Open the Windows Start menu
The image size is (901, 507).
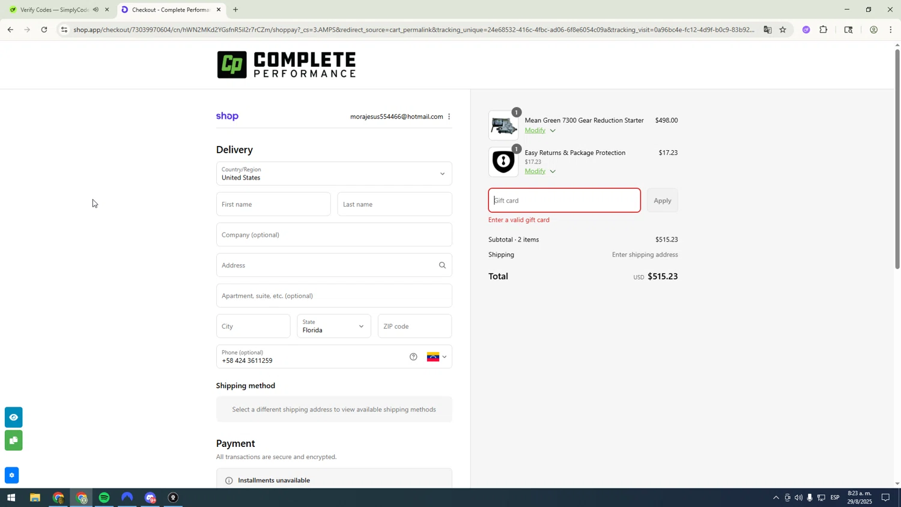point(10,498)
